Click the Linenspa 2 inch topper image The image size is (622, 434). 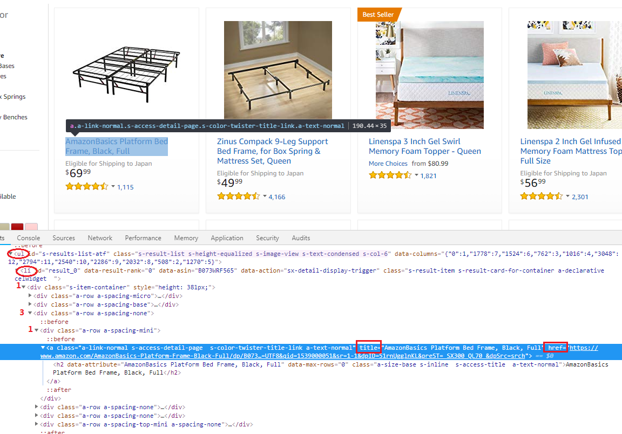[x=574, y=75]
